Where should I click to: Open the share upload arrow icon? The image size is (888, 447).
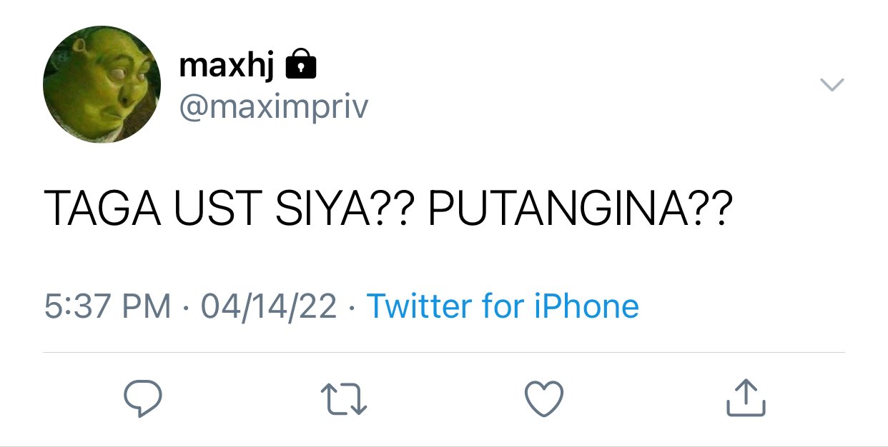746,397
